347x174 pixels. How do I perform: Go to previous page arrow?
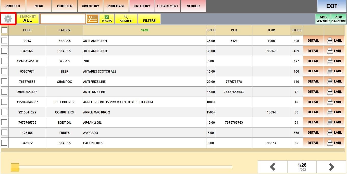point(272,167)
